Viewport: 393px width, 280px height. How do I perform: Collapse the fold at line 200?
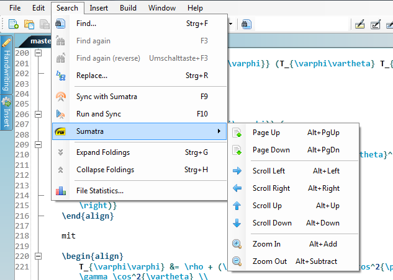pos(38,53)
